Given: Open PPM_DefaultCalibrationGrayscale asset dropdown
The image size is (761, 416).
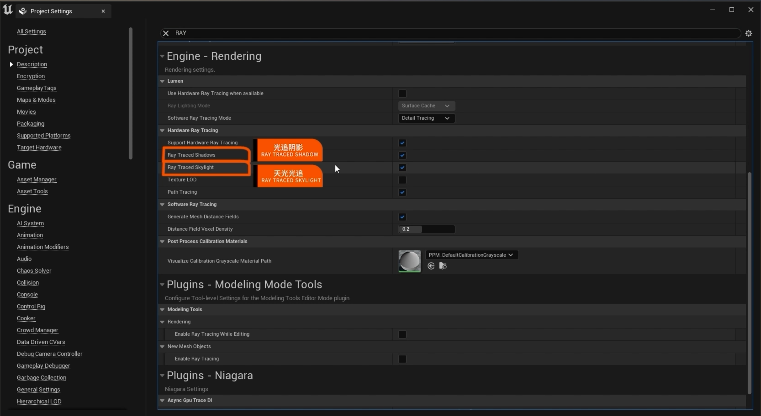Looking at the screenshot, I should [x=471, y=255].
